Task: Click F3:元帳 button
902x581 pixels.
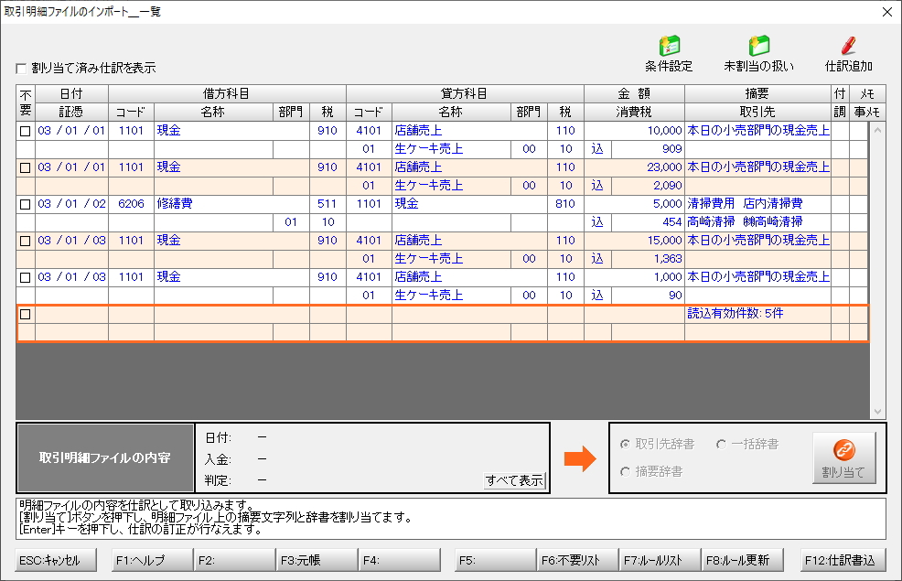Action: (x=317, y=560)
